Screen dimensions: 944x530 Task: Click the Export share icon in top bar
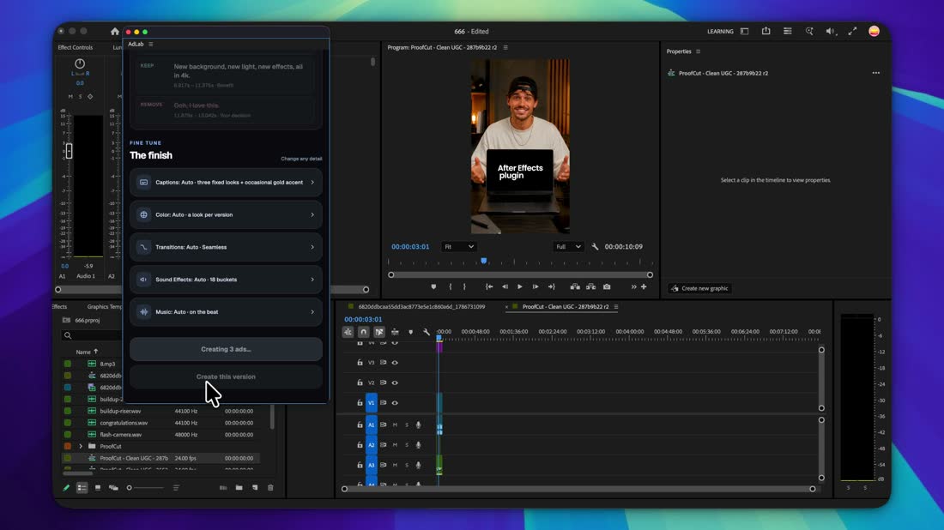click(765, 31)
